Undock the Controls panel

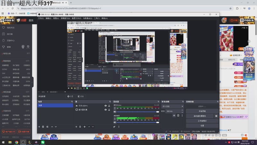tap(218, 101)
